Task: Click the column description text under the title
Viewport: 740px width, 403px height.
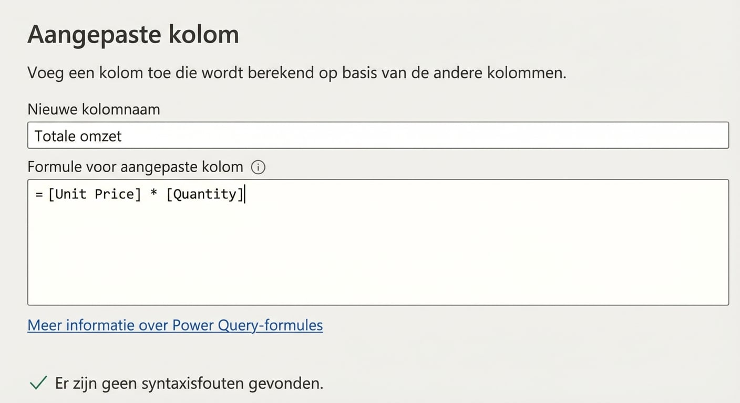Action: coord(296,73)
